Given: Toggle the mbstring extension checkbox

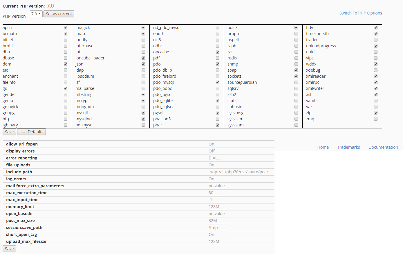Looking at the screenshot, I should tap(143, 94).
